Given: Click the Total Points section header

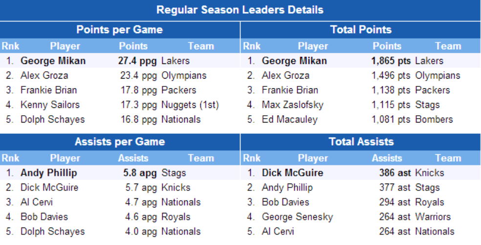Looking at the screenshot, I should (361, 30).
